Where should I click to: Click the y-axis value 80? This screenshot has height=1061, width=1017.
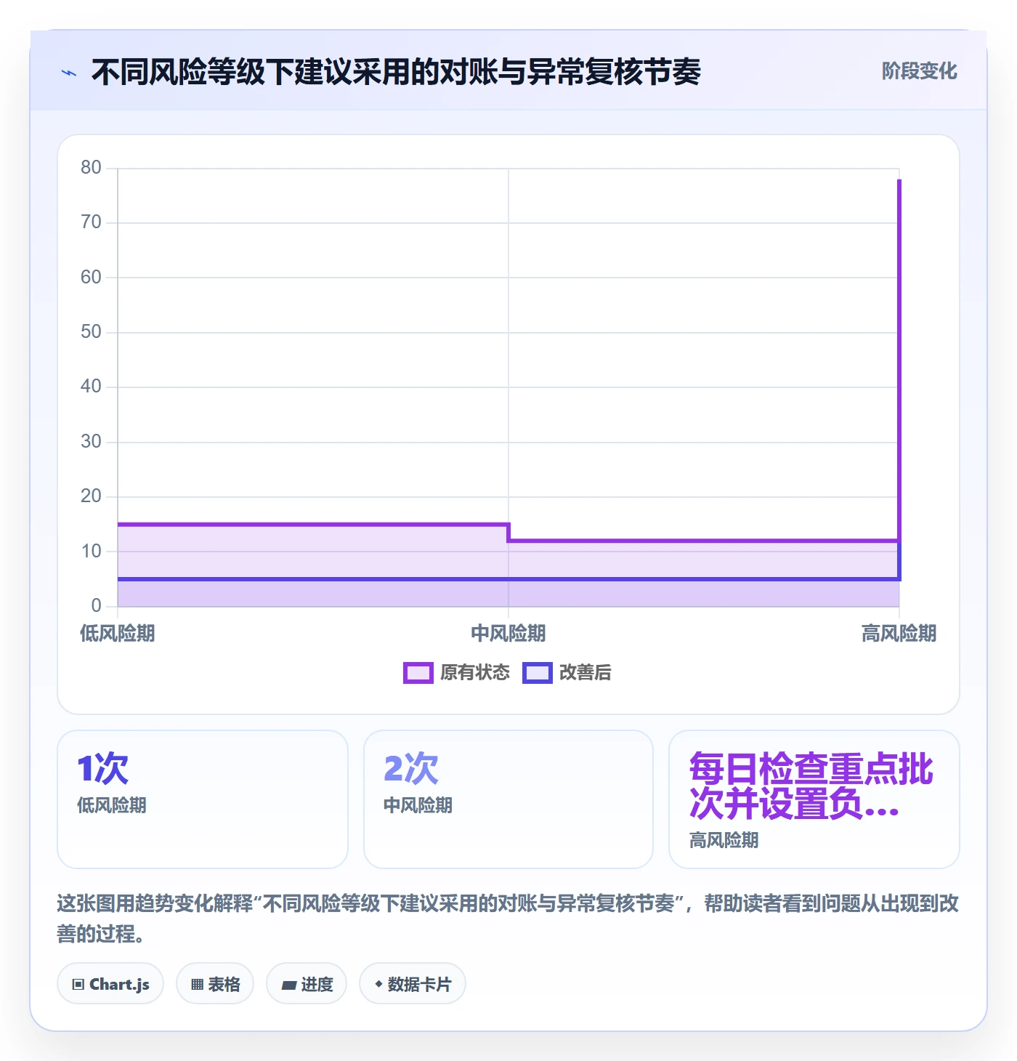coord(91,168)
